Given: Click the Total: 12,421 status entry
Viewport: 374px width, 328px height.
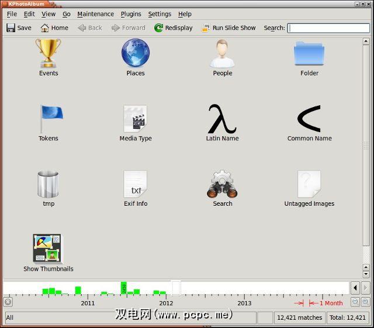Looking at the screenshot, I should (x=347, y=317).
